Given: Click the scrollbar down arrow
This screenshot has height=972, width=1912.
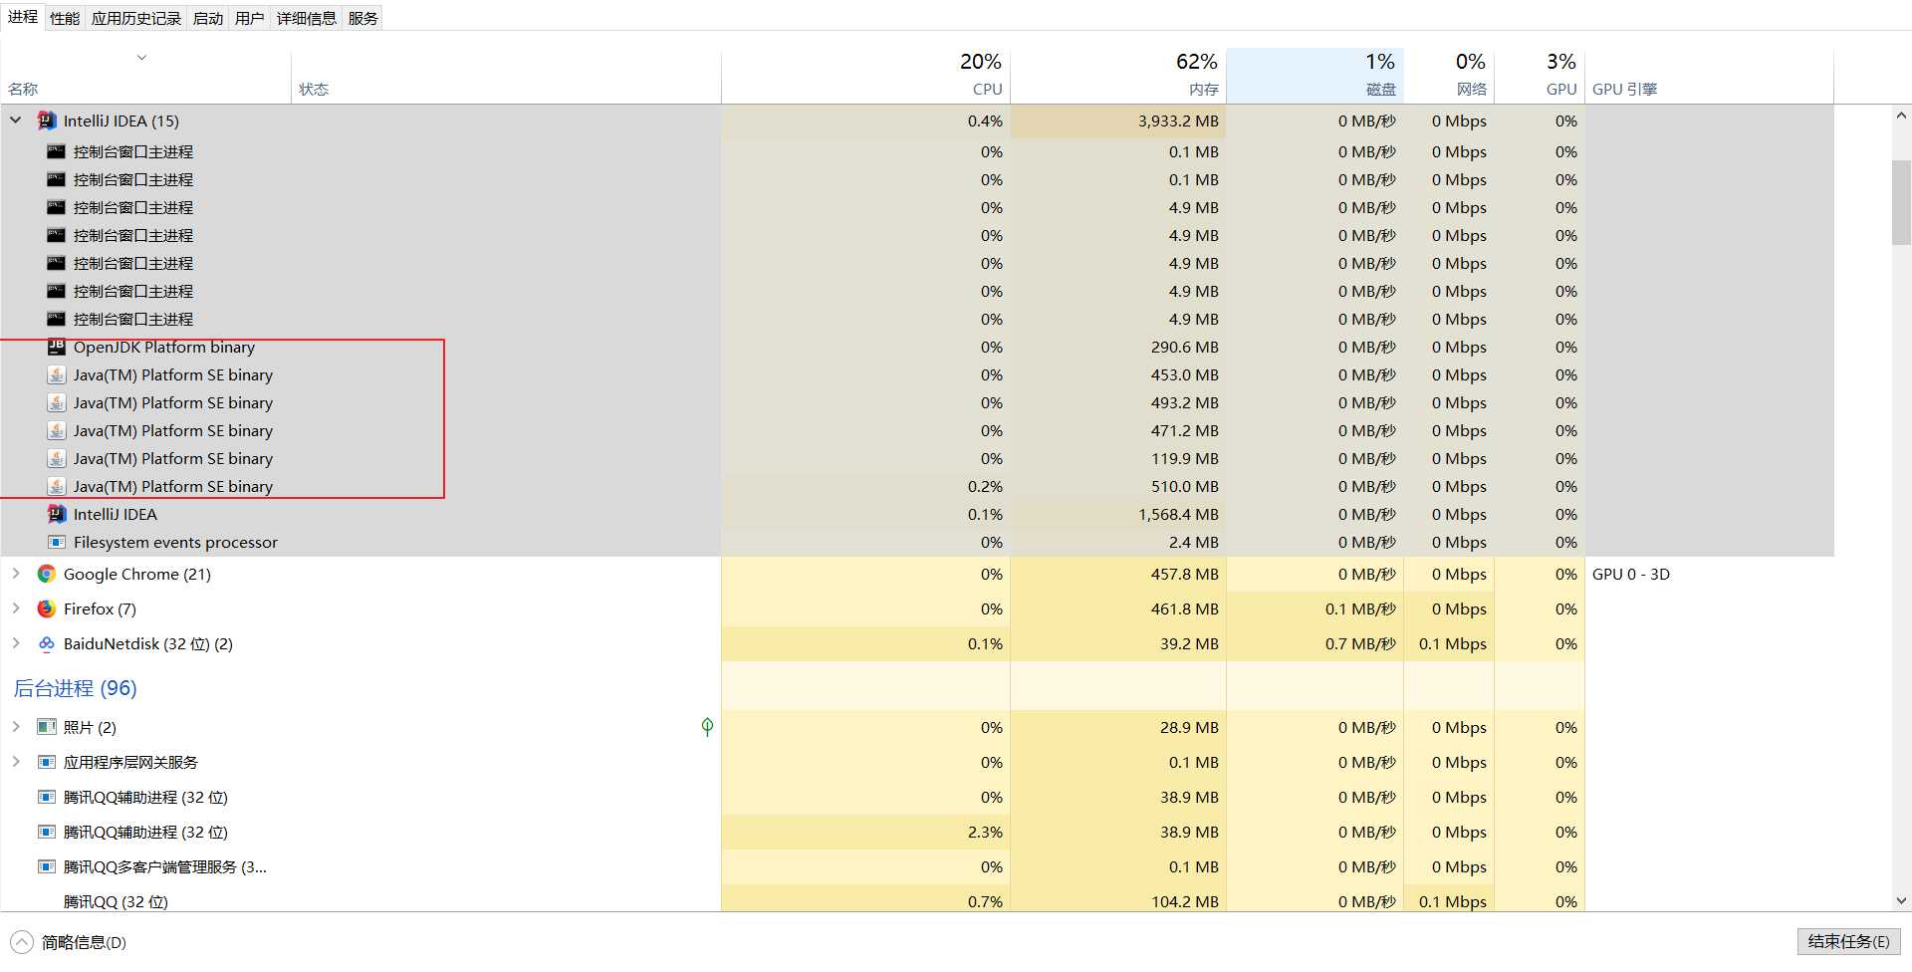Looking at the screenshot, I should tap(1901, 900).
